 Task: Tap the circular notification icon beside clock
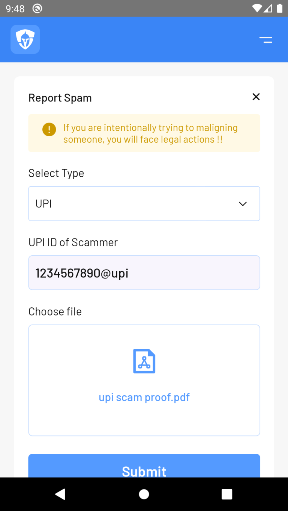click(37, 8)
